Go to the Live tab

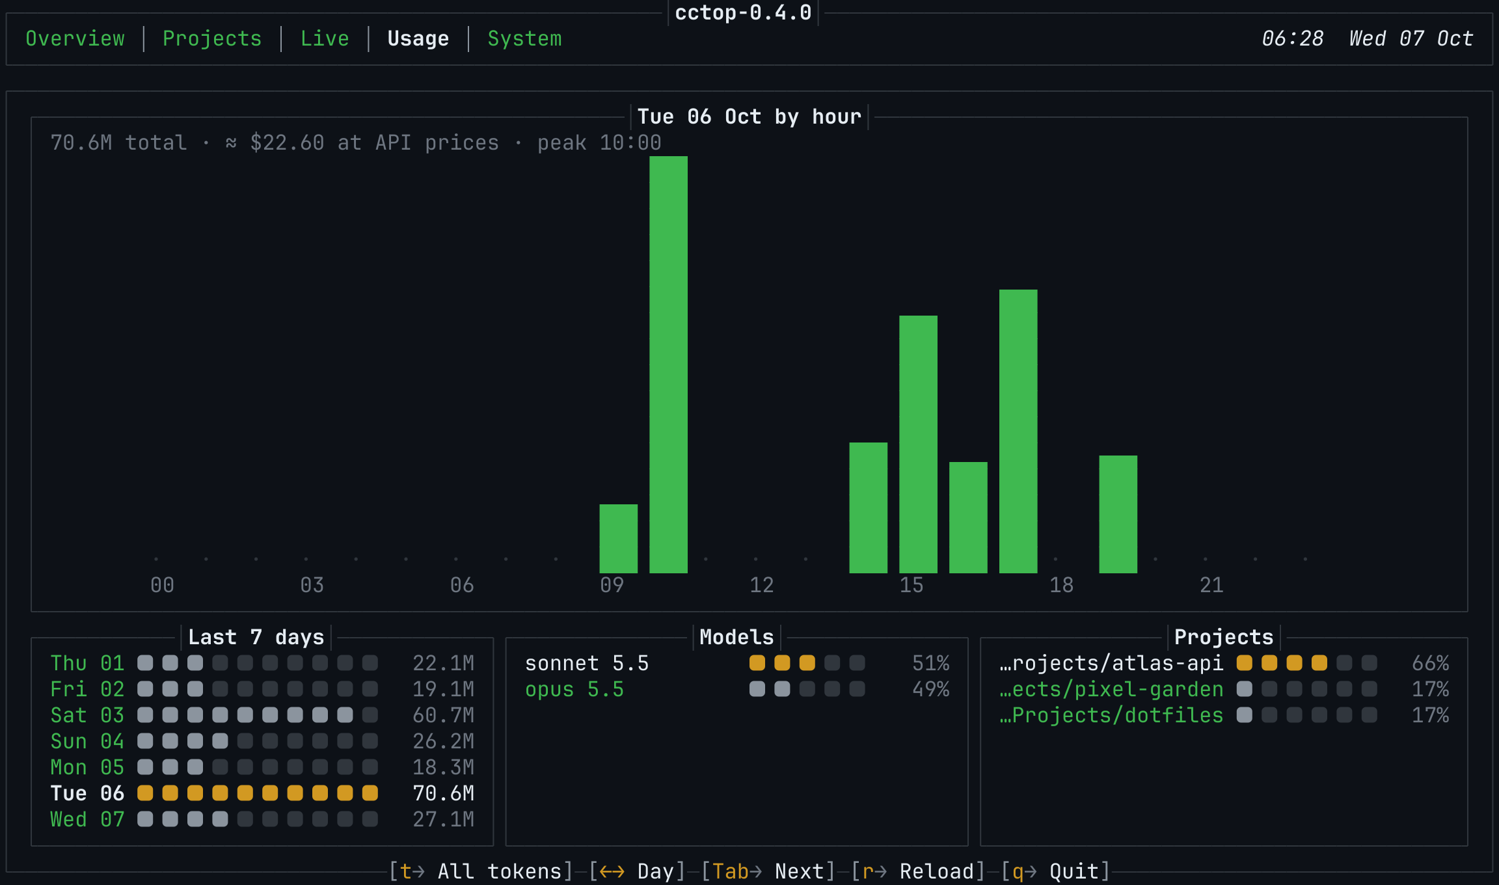pyautogui.click(x=325, y=38)
